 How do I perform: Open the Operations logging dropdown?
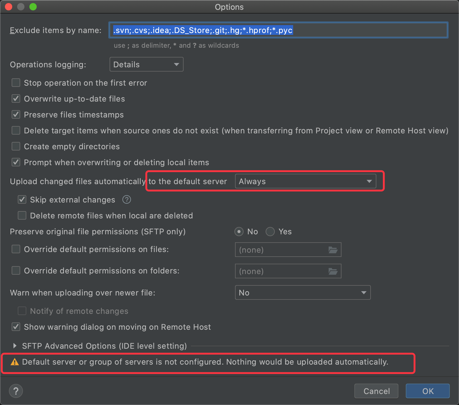coord(146,64)
